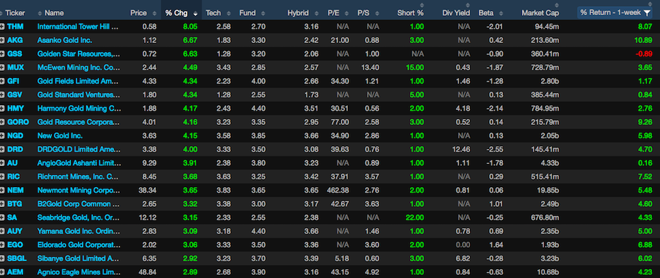Open AEM ticker link

15,272
